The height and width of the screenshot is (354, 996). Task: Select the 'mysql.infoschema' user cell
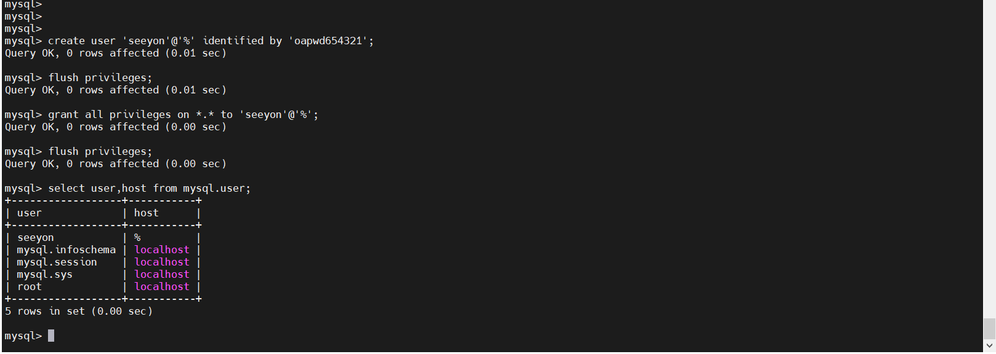pos(66,250)
